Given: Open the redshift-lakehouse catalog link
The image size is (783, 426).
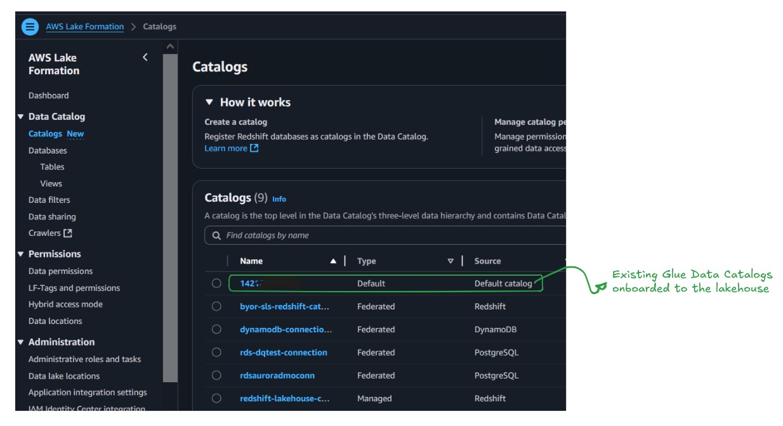Looking at the screenshot, I should 284,399.
